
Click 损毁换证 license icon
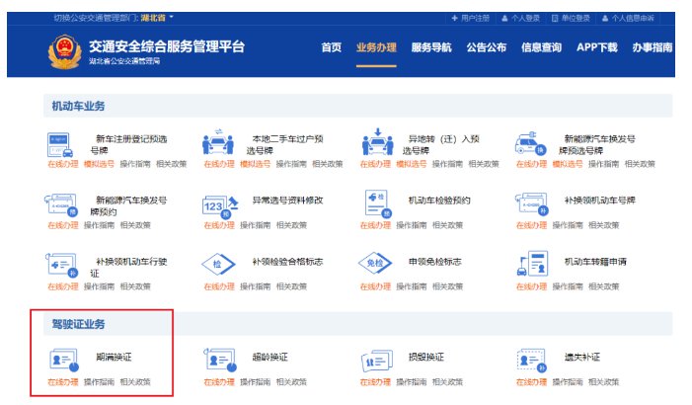point(376,362)
